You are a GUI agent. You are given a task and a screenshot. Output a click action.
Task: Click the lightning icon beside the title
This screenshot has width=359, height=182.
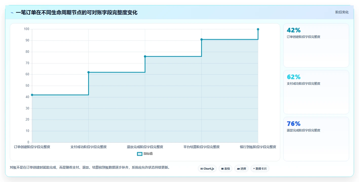pos(12,13)
